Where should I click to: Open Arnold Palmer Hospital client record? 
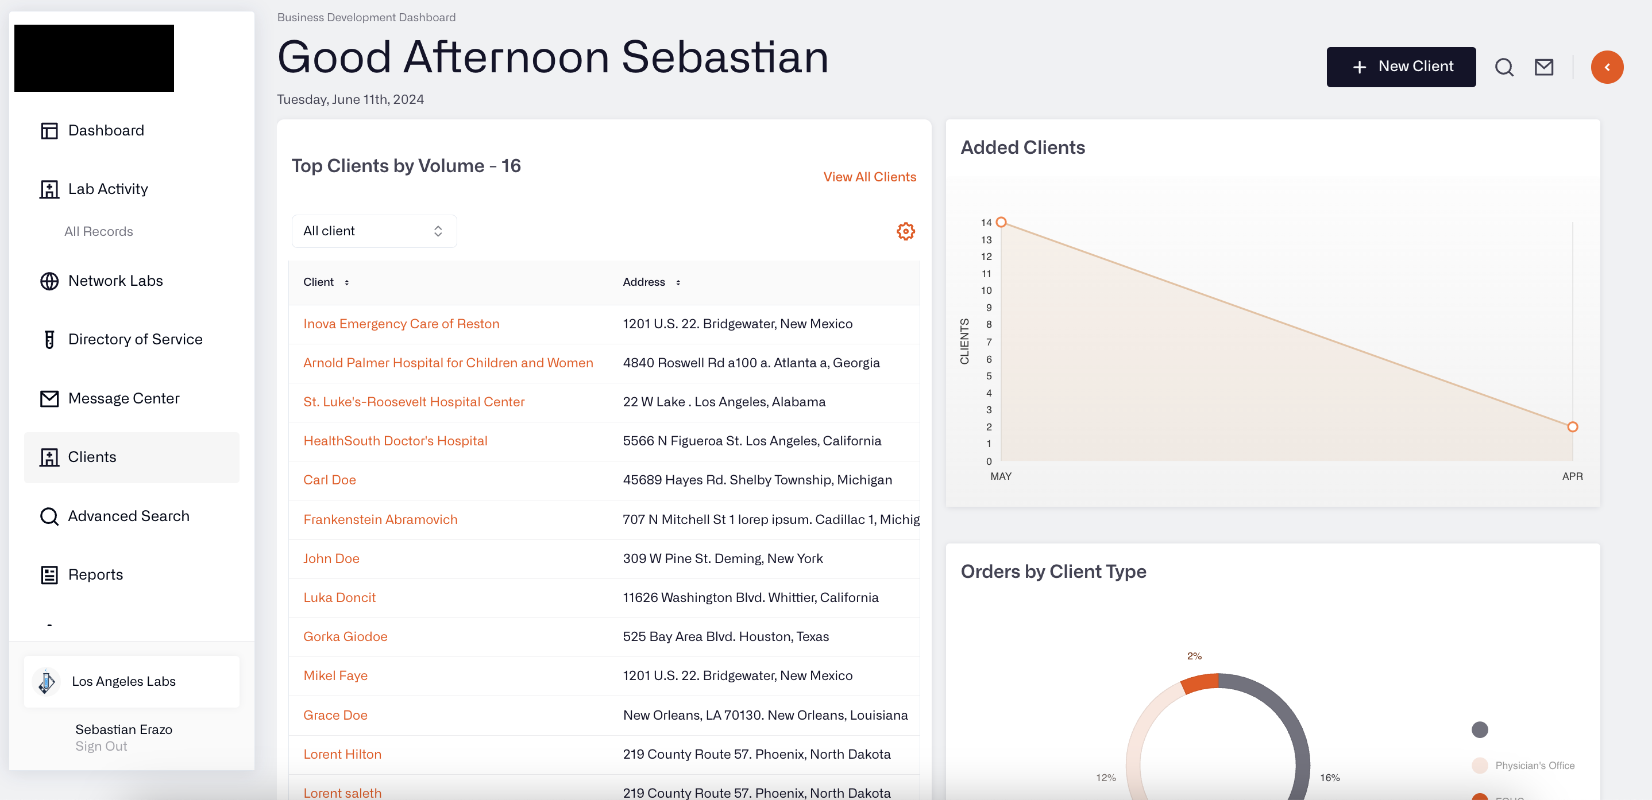coord(448,362)
